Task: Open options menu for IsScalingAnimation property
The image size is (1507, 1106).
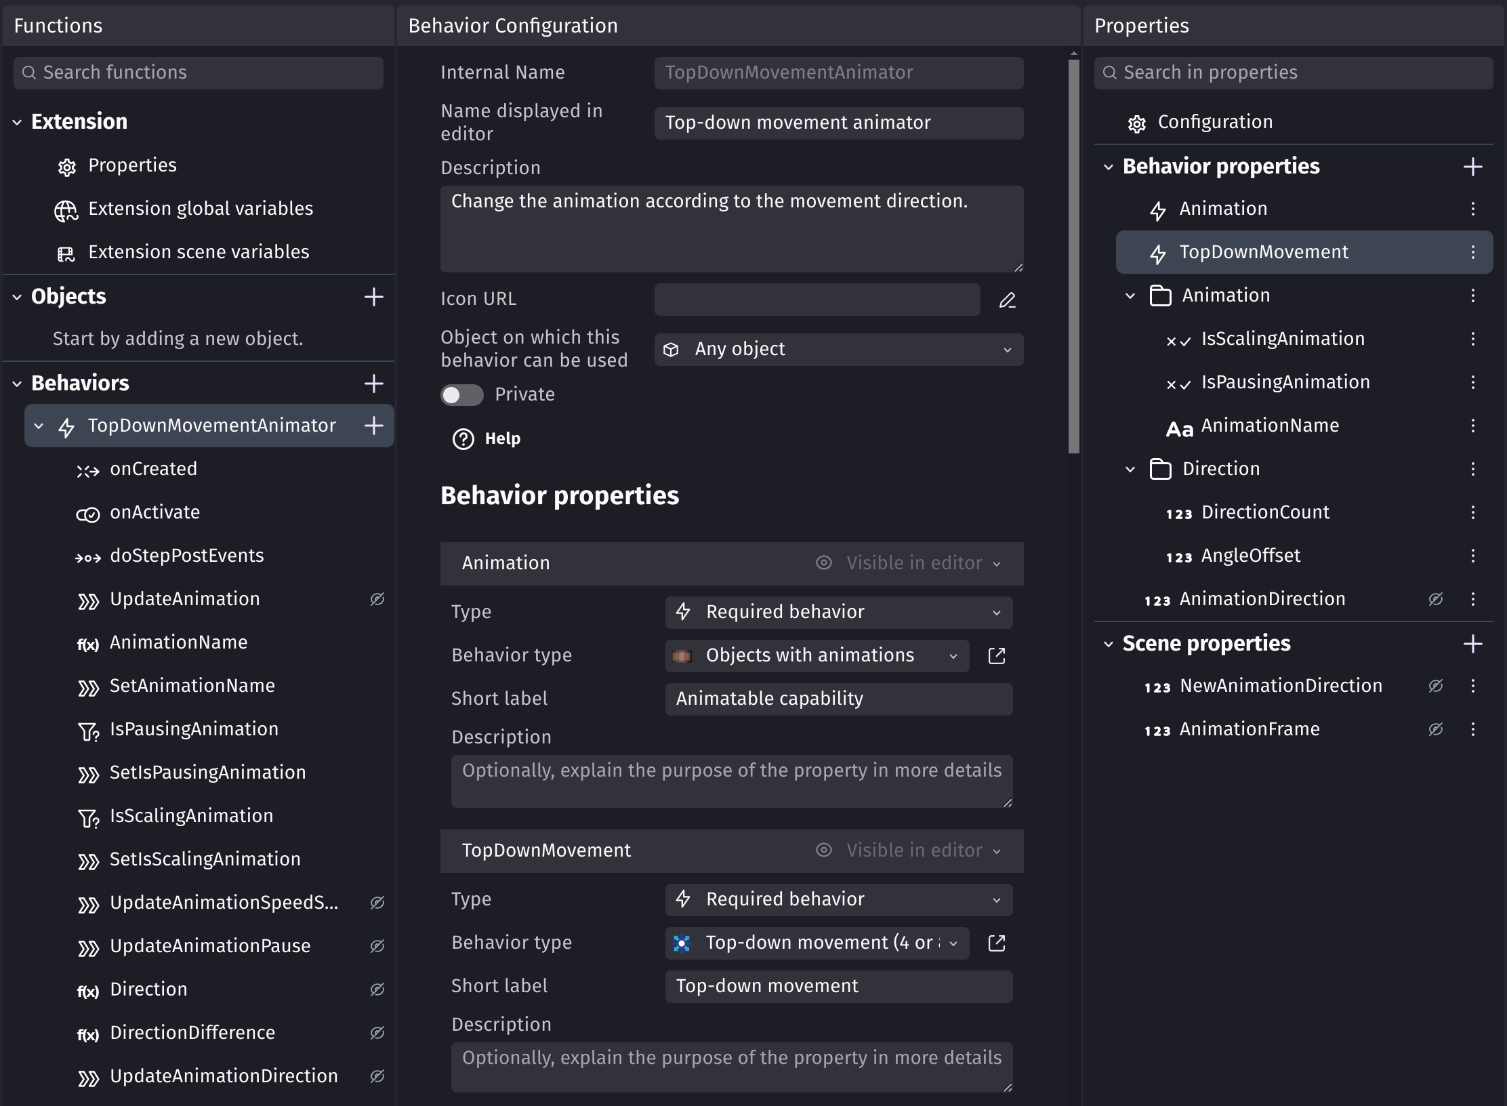Action: click(x=1472, y=339)
